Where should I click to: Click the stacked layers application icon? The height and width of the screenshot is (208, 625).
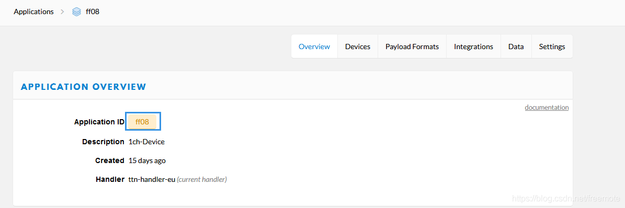[x=76, y=12]
